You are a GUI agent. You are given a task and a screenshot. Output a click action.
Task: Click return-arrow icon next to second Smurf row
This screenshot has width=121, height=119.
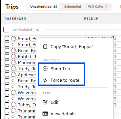pyautogui.click(x=14, y=44)
